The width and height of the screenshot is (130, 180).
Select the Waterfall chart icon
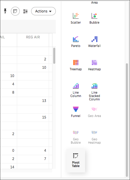tap(94, 42)
